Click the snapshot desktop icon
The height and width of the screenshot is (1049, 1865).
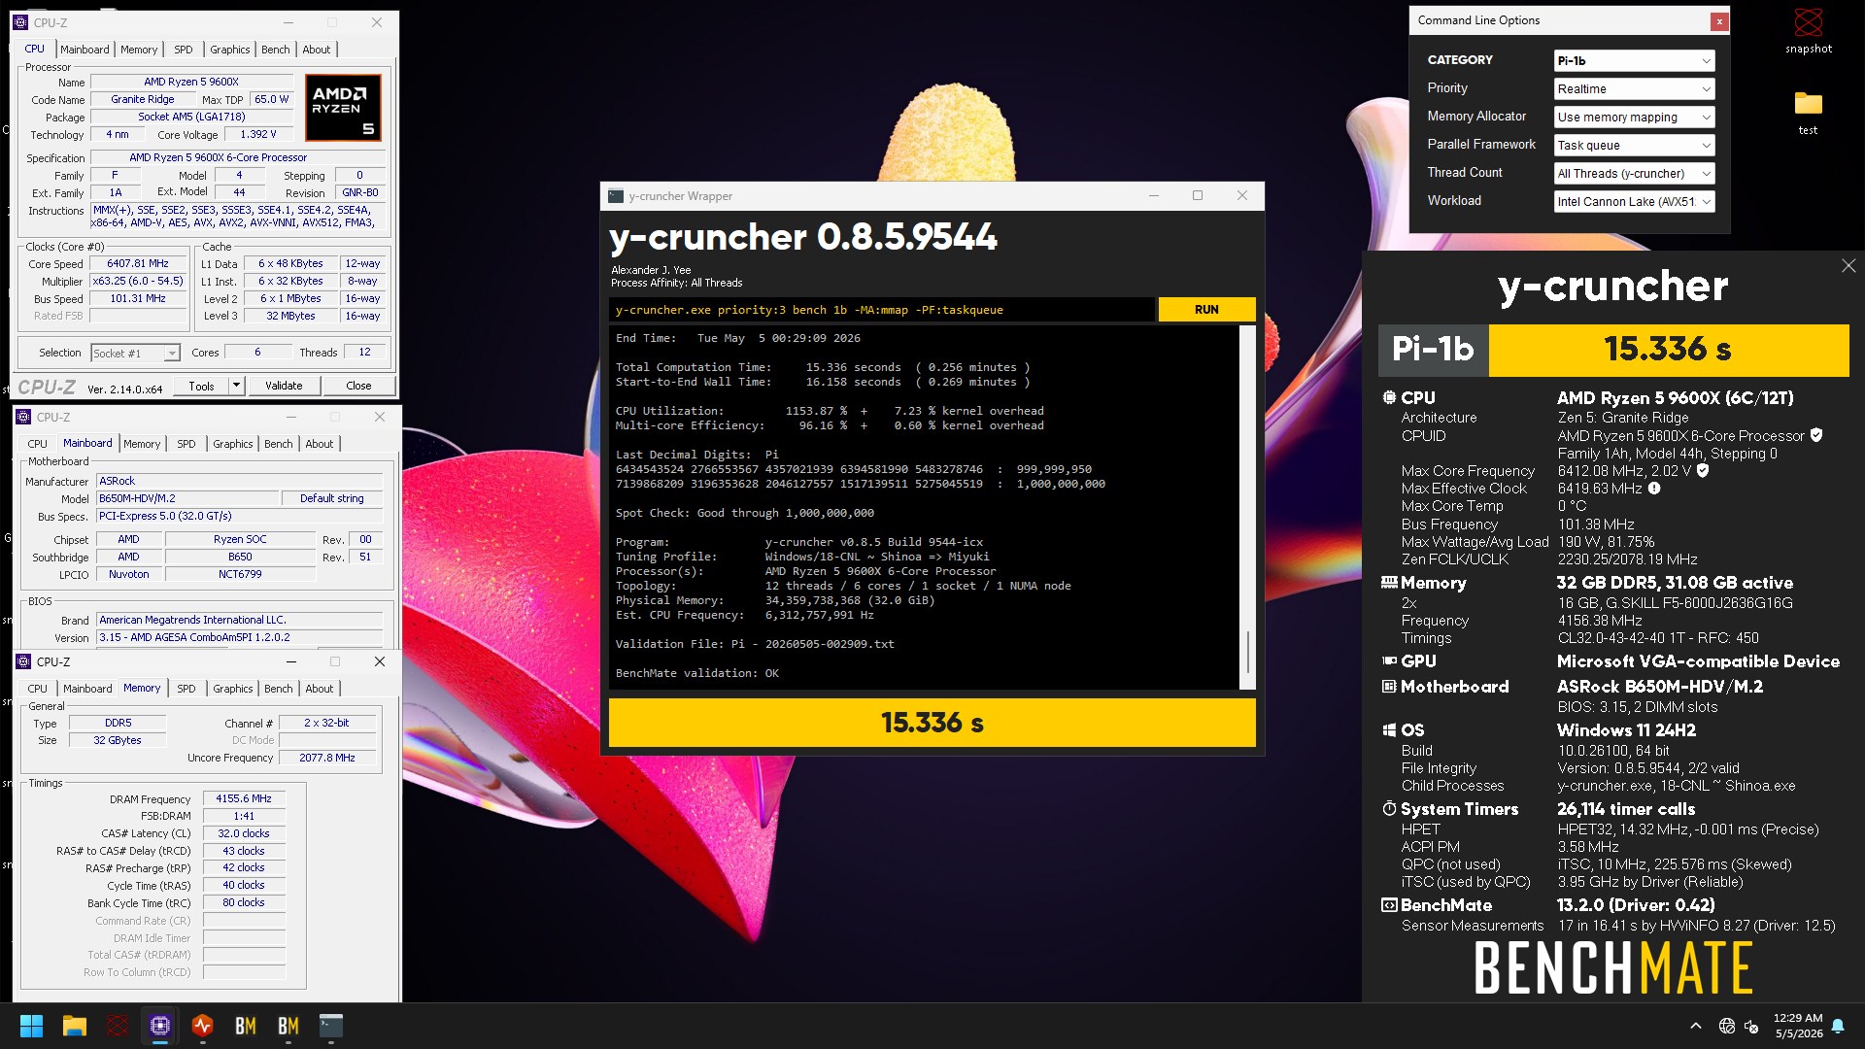1808,31
